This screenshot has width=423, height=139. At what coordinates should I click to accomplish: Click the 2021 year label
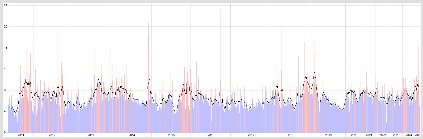click(x=369, y=135)
